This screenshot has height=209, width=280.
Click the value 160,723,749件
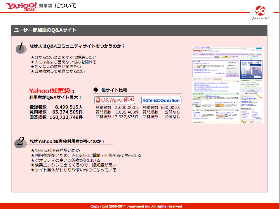point(66,117)
